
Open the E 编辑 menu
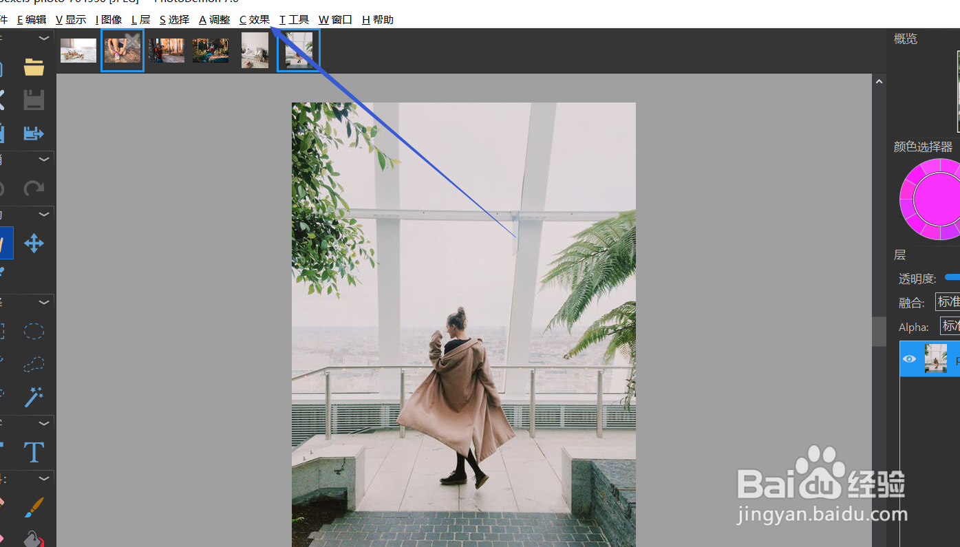point(32,20)
